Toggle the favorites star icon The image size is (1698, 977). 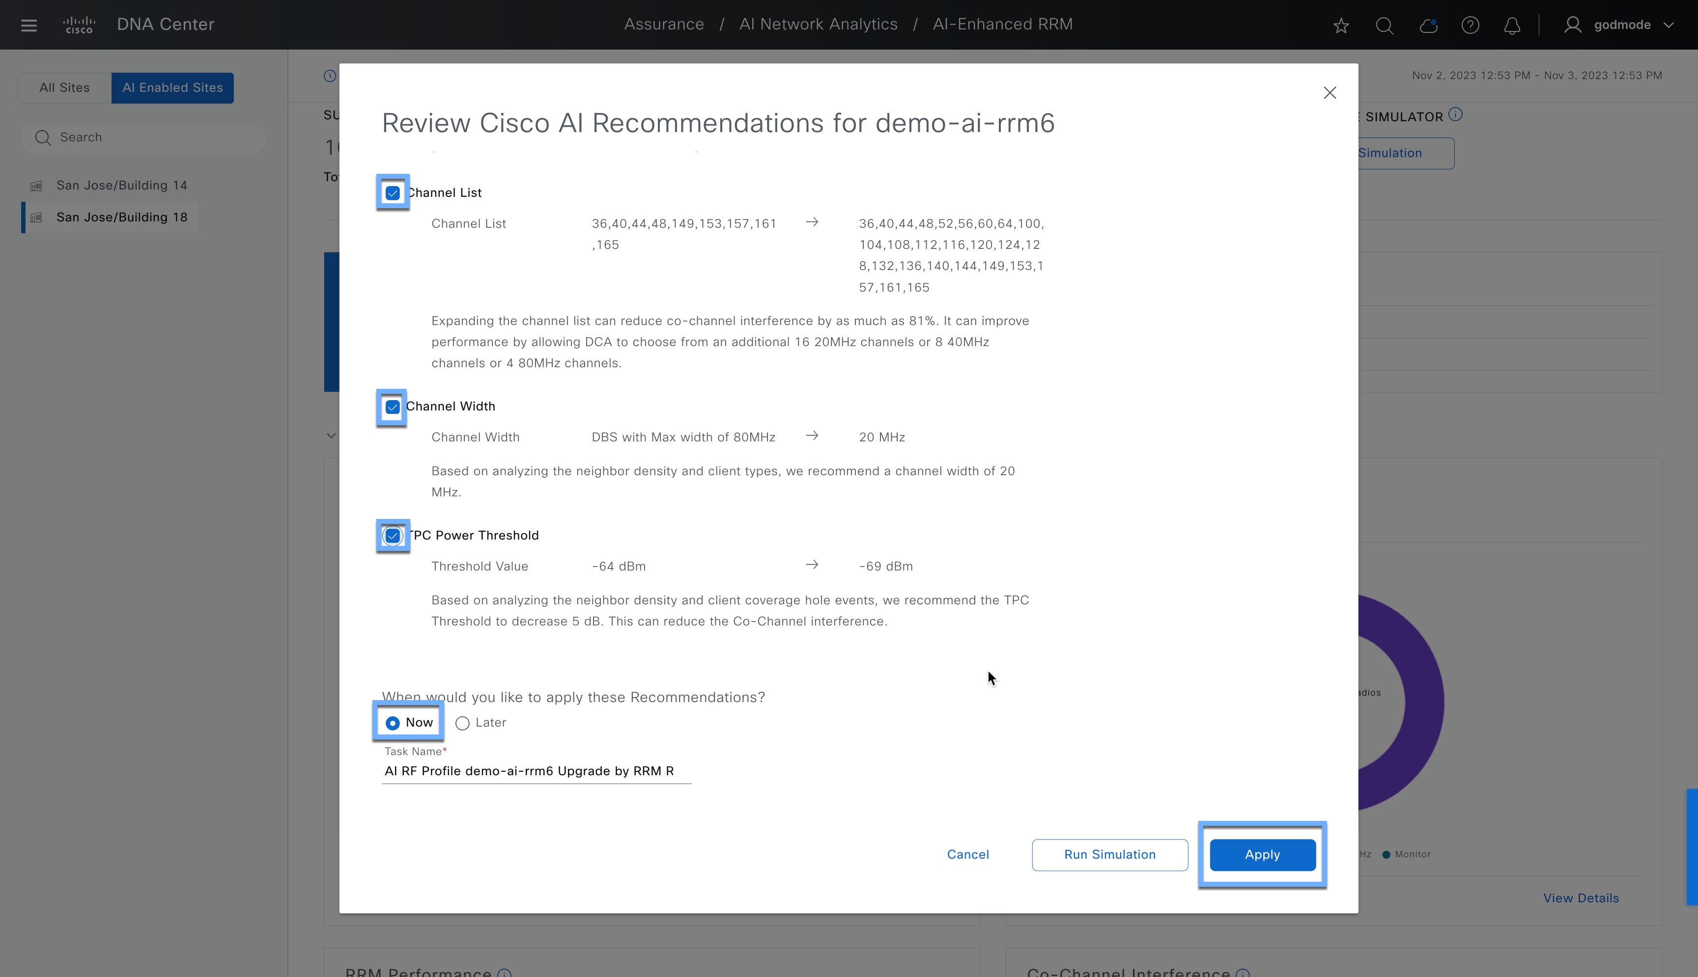click(x=1341, y=26)
